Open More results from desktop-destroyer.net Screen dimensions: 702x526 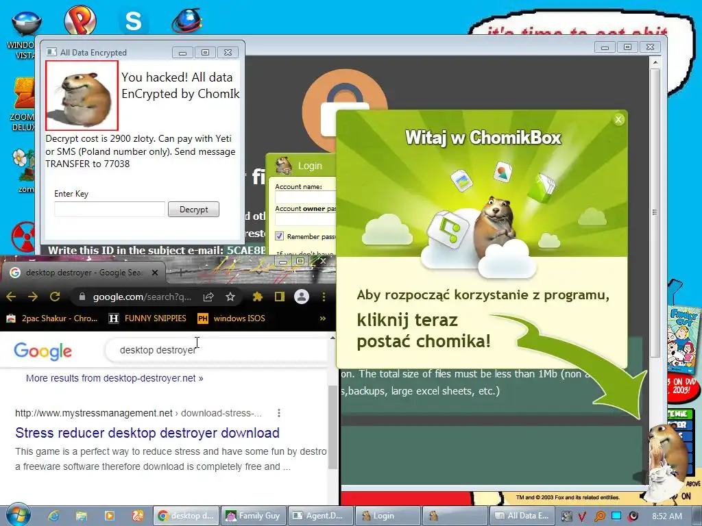coord(114,378)
